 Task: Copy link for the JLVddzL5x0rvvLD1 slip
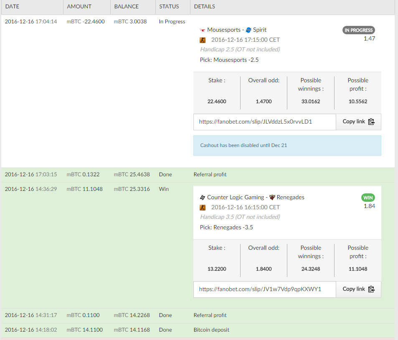click(x=358, y=122)
